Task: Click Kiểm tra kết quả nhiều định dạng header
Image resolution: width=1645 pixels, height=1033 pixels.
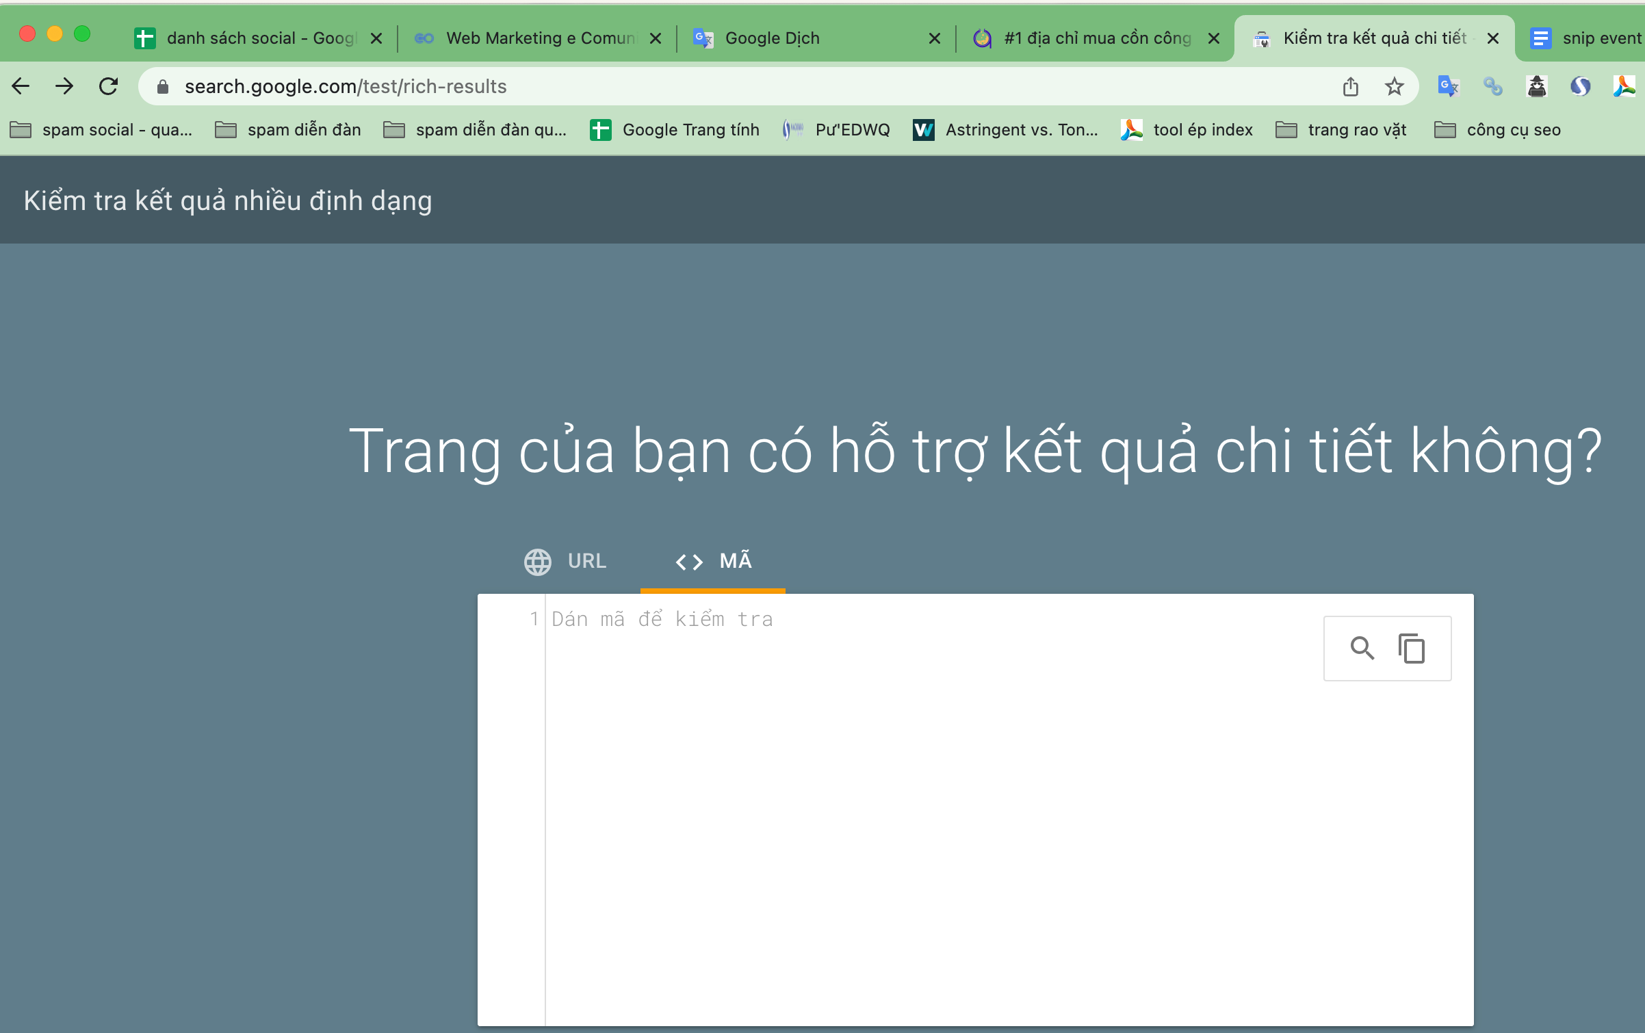Action: coord(228,200)
